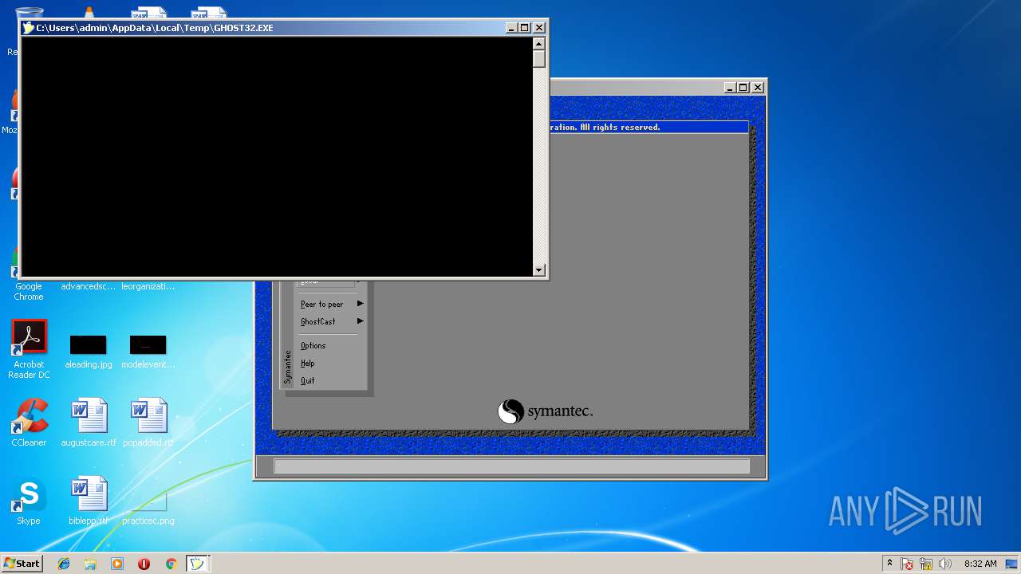The height and width of the screenshot is (574, 1021).
Task: Open Action Center flag in system tray
Action: pyautogui.click(x=907, y=564)
